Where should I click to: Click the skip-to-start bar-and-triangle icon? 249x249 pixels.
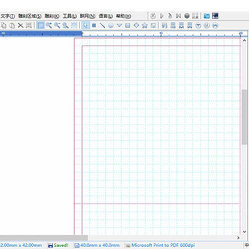point(178,16)
